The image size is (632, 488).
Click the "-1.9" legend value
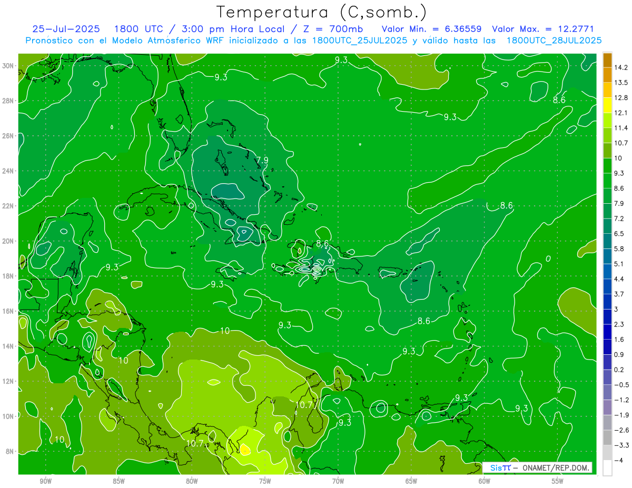click(620, 415)
